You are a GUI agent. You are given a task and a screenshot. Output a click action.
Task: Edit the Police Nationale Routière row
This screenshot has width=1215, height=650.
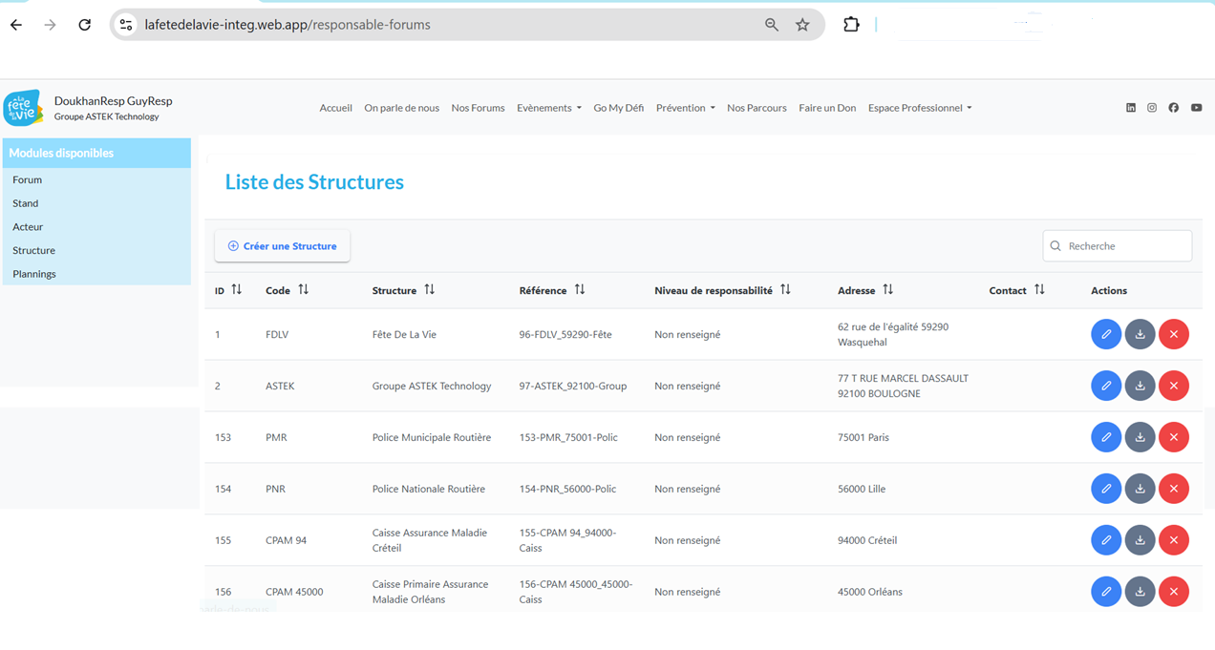point(1105,489)
